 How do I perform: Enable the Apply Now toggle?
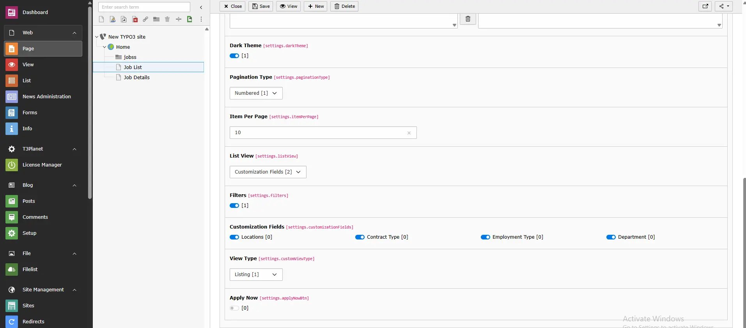[234, 308]
